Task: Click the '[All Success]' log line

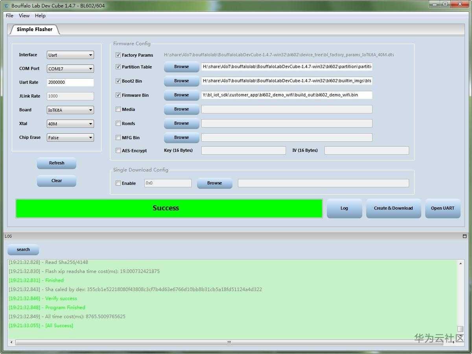Action: coord(41,326)
